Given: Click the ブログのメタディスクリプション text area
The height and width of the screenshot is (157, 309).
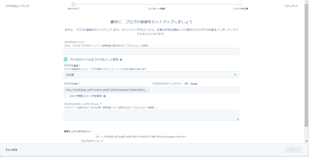Looking at the screenshot, I should tap(151, 115).
